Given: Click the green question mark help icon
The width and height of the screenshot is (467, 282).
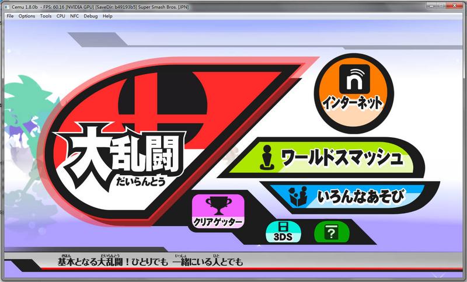Looking at the screenshot, I should [x=331, y=233].
